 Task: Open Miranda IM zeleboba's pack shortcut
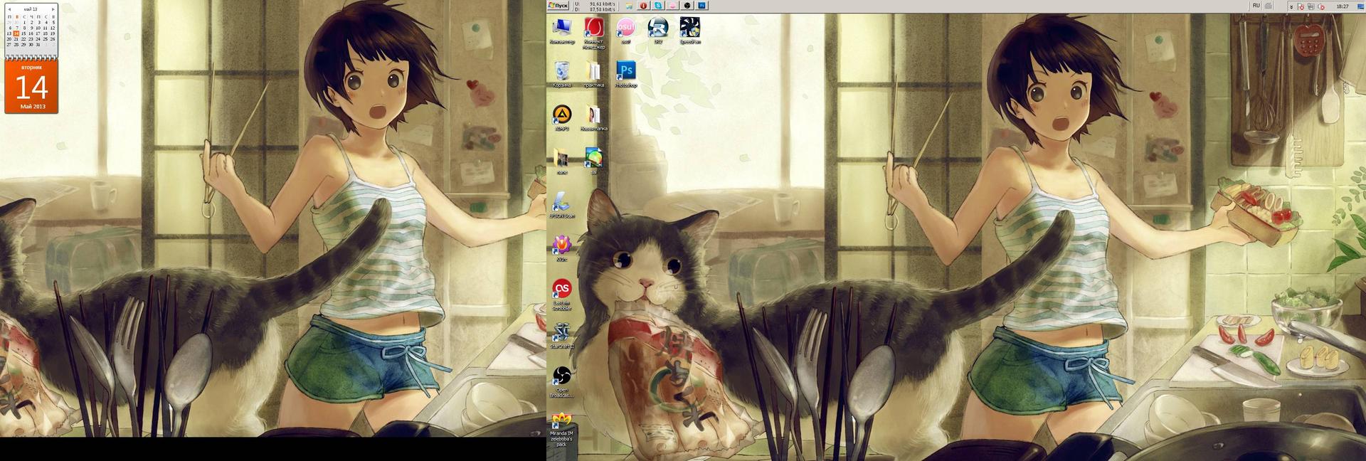coord(562,428)
